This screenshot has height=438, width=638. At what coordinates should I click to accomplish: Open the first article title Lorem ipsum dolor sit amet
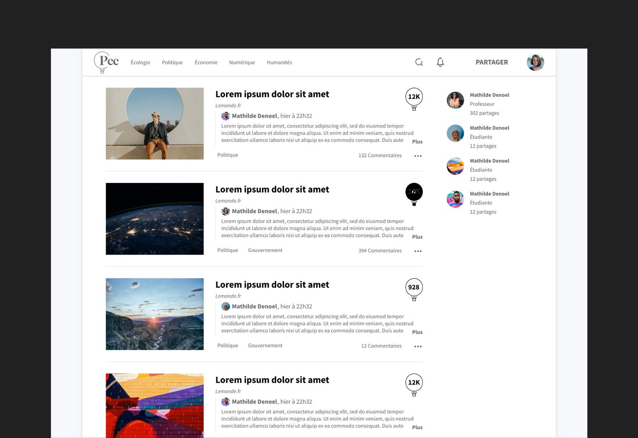[272, 94]
